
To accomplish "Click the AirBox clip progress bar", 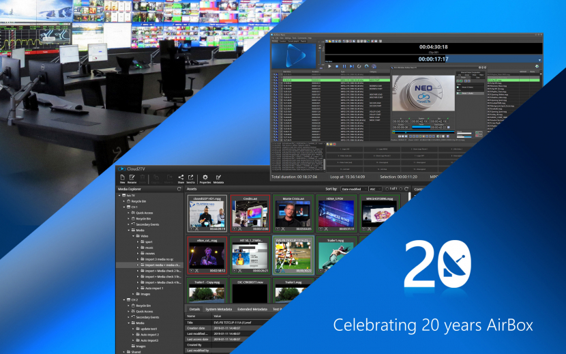I will pyautogui.click(x=433, y=59).
